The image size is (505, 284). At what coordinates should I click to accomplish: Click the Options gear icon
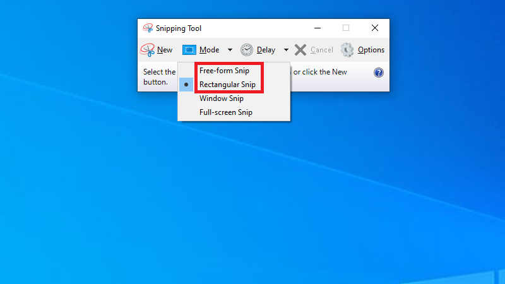coord(347,50)
